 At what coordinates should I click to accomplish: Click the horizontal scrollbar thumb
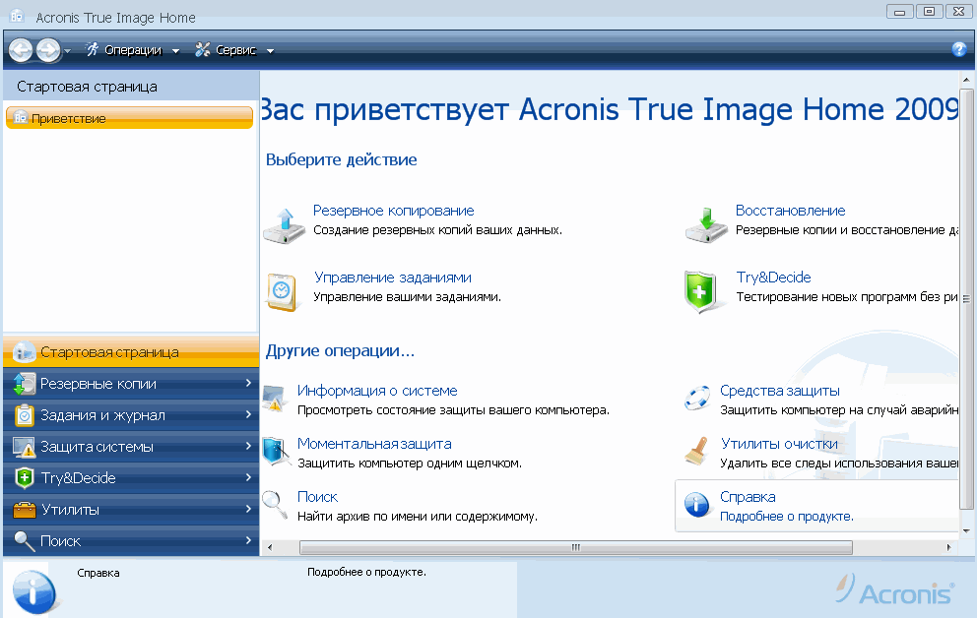pyautogui.click(x=576, y=548)
